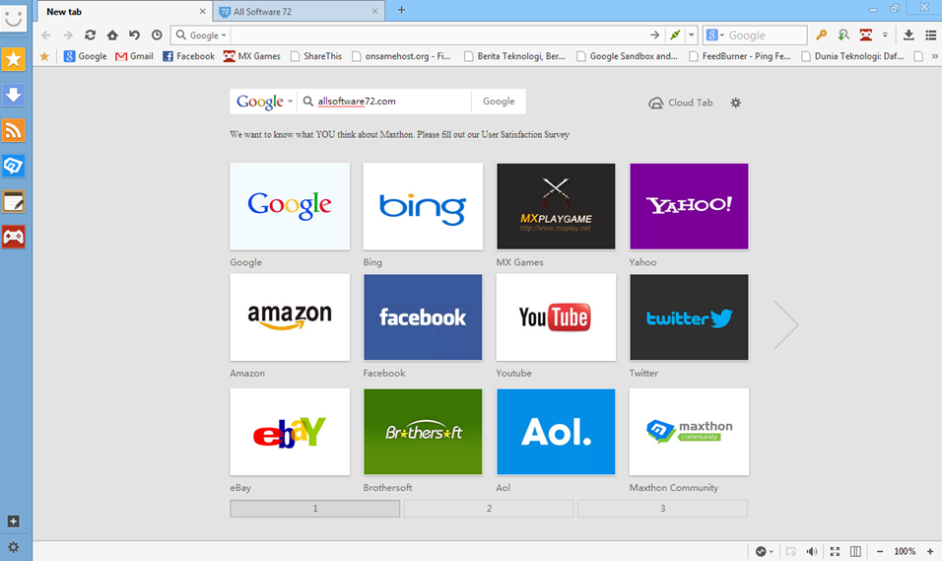Click the toolbar Google search field
Image resolution: width=942 pixels, height=561 pixels.
[766, 35]
